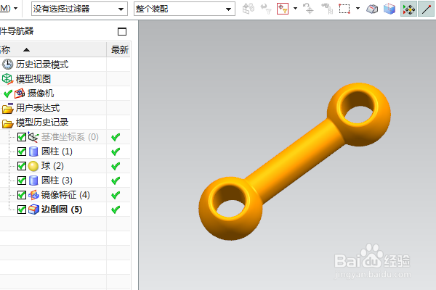436x290 pixels.
Task: Open the 模型视图 tree node
Action: [x=33, y=79]
